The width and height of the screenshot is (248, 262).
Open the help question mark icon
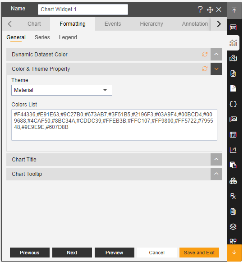coord(200,9)
